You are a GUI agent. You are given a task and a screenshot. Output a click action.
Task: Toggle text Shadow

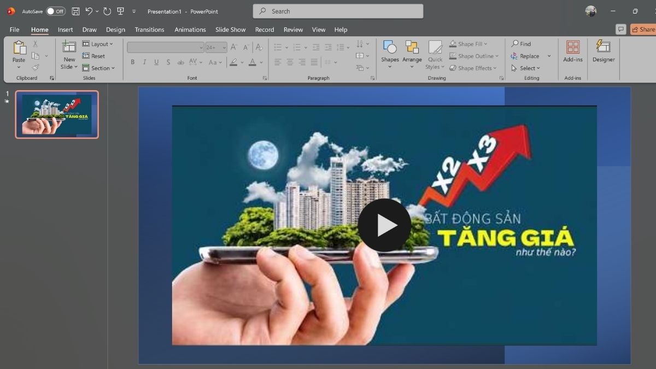click(168, 62)
